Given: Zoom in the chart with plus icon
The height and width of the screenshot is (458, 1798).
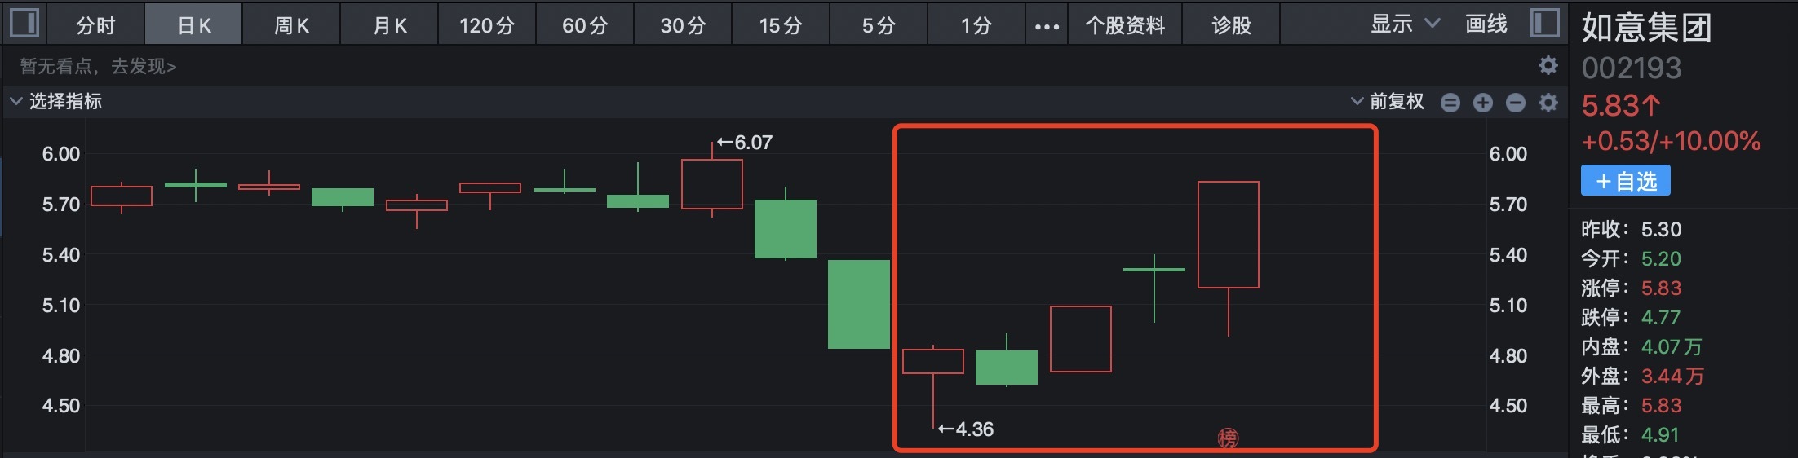Looking at the screenshot, I should 1482,103.
